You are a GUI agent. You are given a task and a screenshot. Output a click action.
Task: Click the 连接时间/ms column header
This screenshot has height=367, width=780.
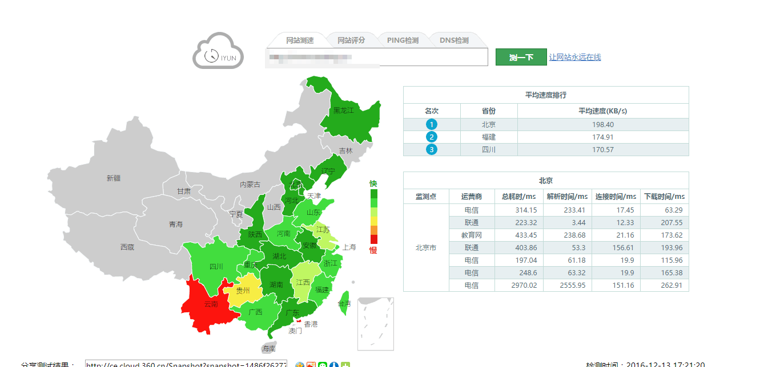tap(616, 197)
